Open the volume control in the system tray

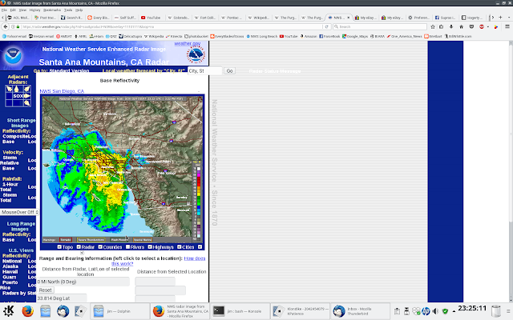[435, 311]
